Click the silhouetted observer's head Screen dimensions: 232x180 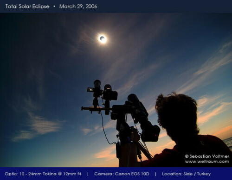point(177,116)
